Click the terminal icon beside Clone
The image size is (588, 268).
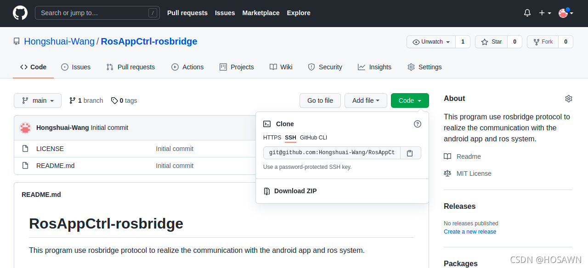coord(267,124)
